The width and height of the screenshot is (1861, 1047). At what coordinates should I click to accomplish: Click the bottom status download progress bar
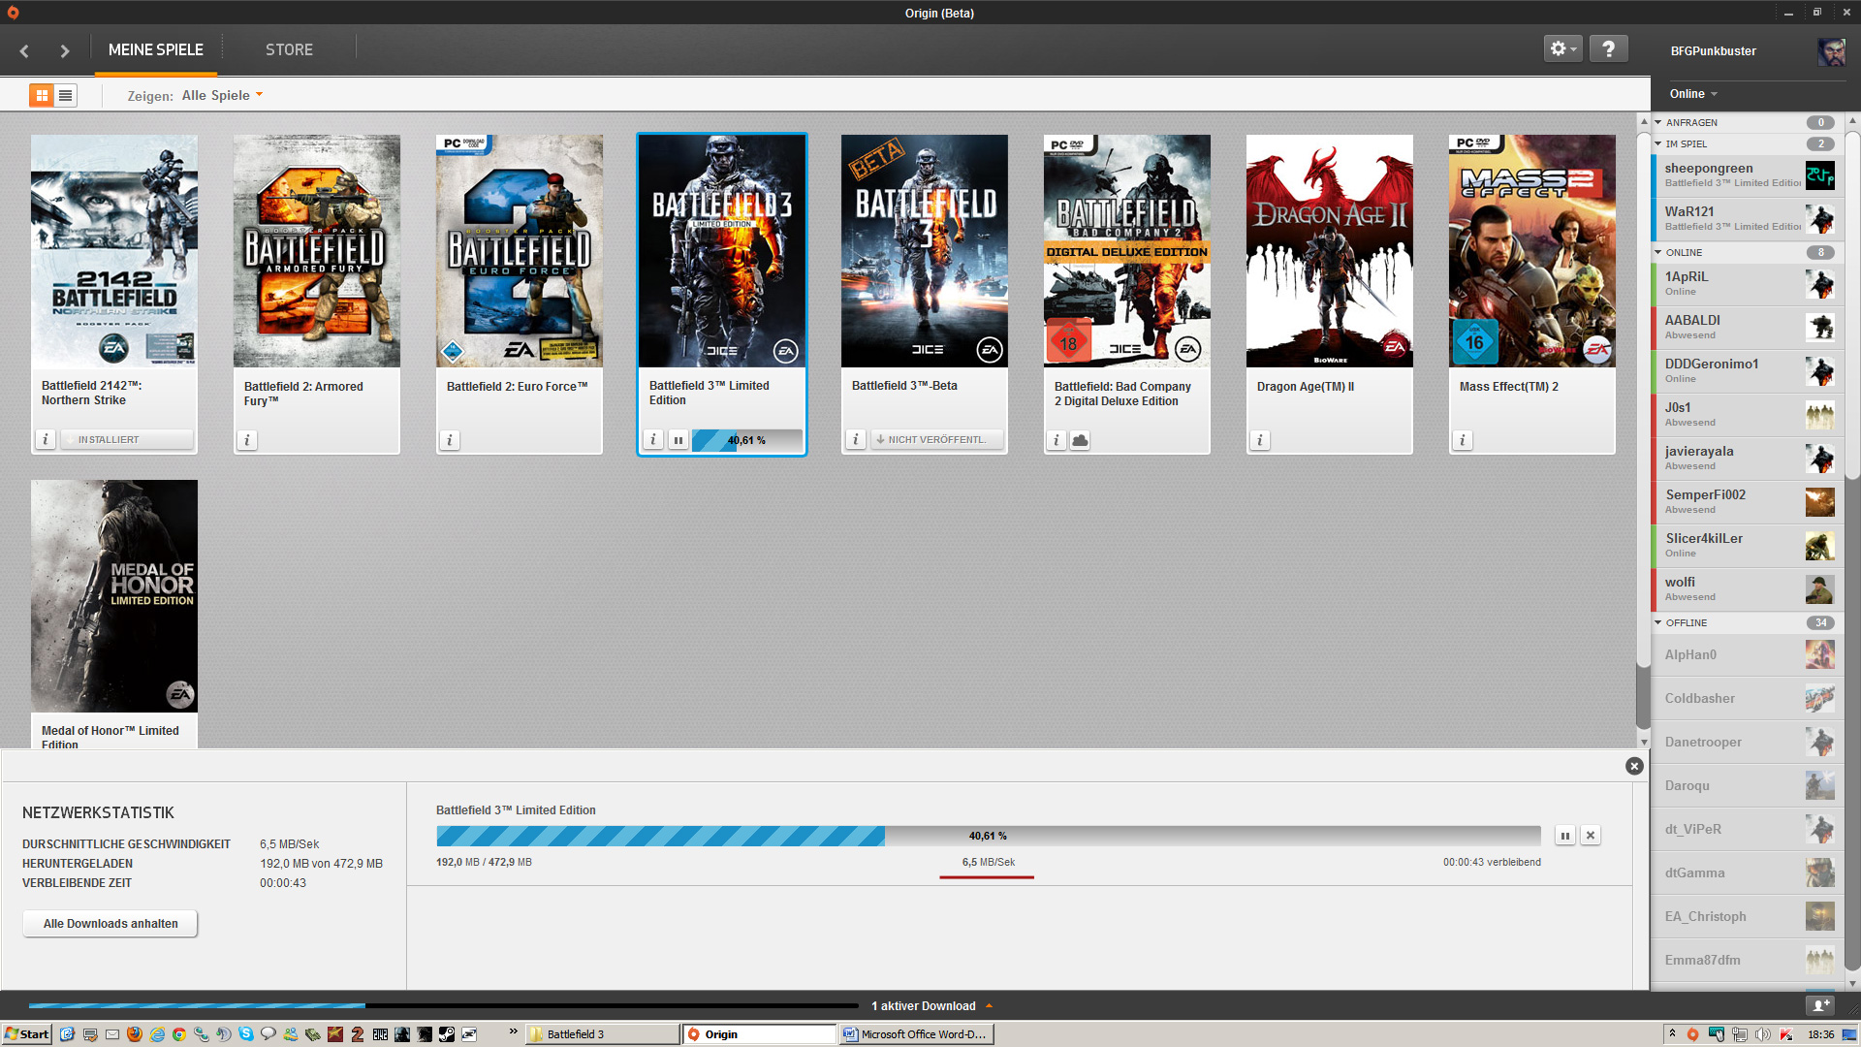(x=443, y=1006)
